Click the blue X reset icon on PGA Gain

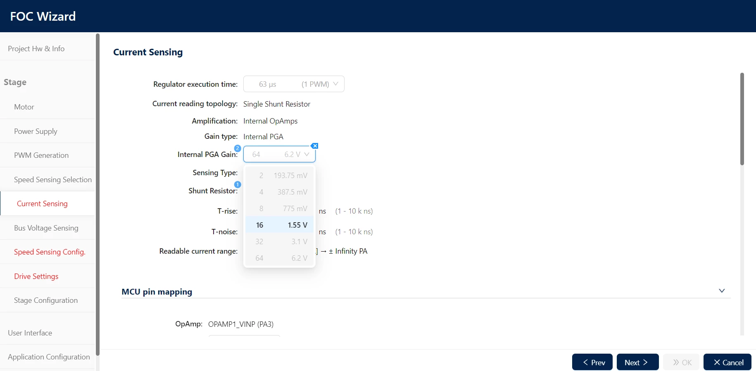[315, 146]
